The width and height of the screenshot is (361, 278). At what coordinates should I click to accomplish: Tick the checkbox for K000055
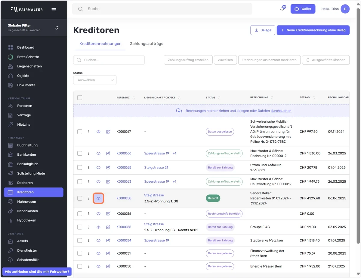click(x=80, y=227)
